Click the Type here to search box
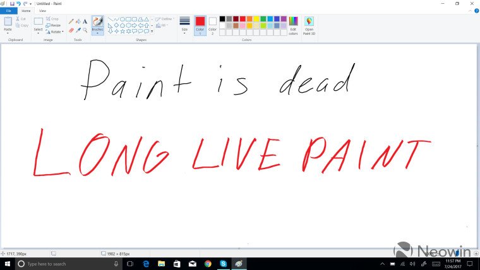480x270 pixels. (x=69, y=264)
